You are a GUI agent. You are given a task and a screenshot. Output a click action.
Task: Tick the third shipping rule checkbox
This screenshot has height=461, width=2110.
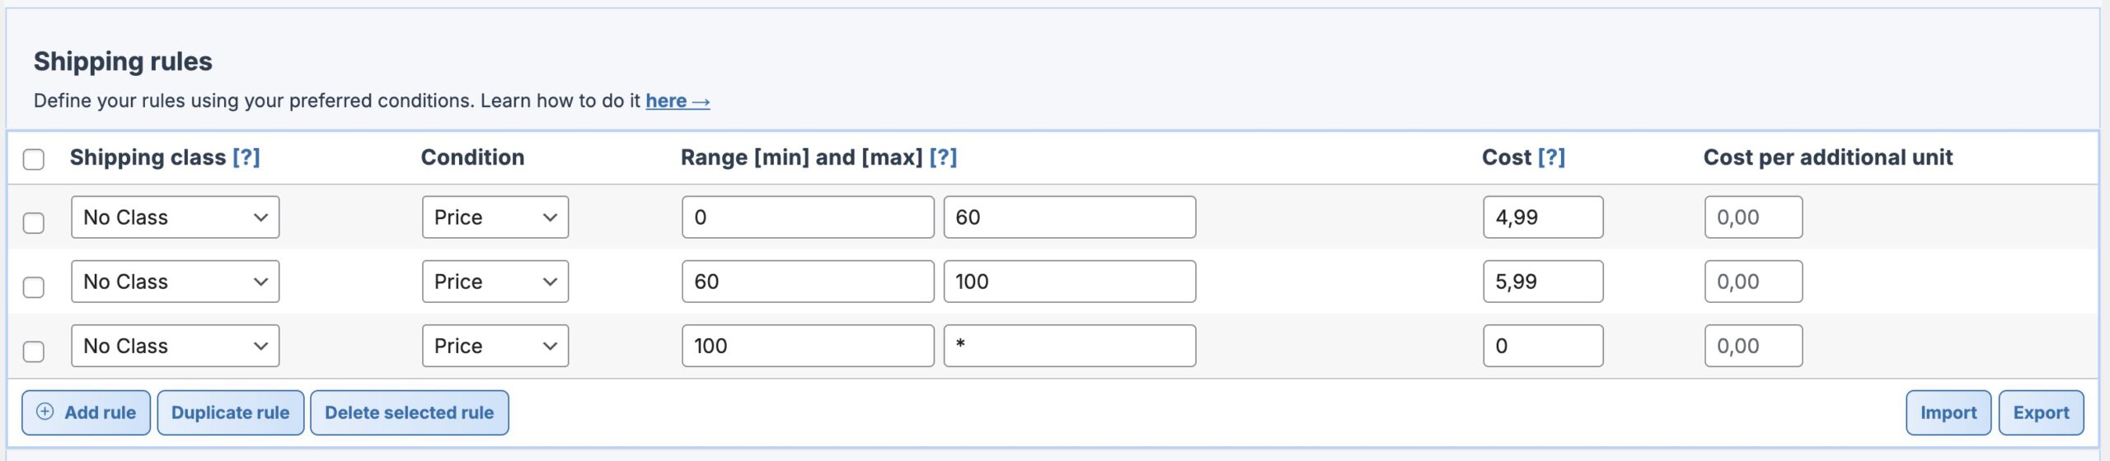tap(34, 352)
